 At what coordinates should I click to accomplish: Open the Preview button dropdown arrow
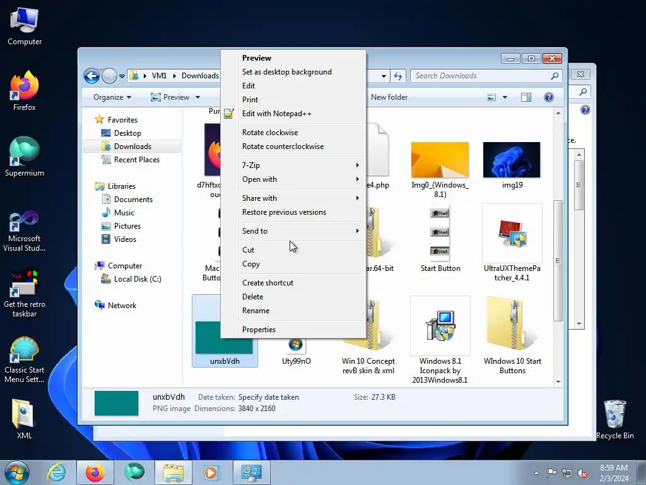pos(197,97)
